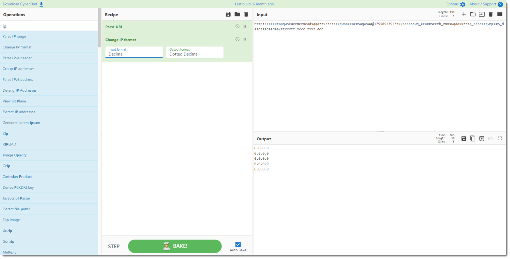Viewport: 510px width, 259px height.
Task: Add a new input tab
Action: 464,14
